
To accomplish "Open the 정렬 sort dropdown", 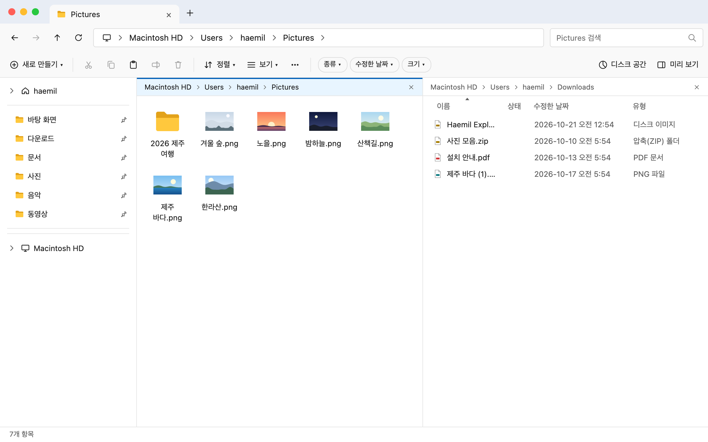I will [220, 65].
